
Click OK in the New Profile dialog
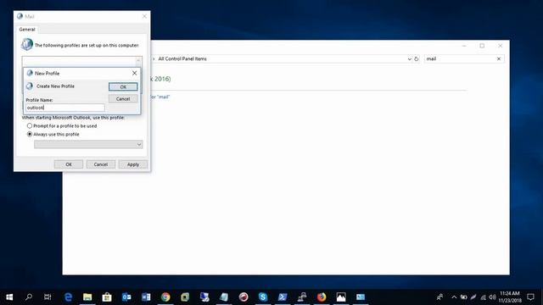[x=123, y=86]
